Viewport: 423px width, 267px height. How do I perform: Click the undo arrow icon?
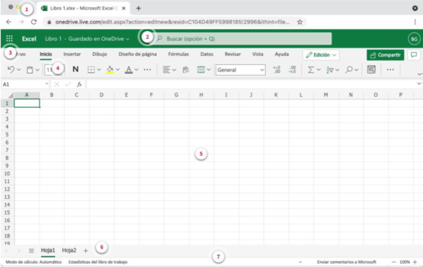[x=11, y=69]
